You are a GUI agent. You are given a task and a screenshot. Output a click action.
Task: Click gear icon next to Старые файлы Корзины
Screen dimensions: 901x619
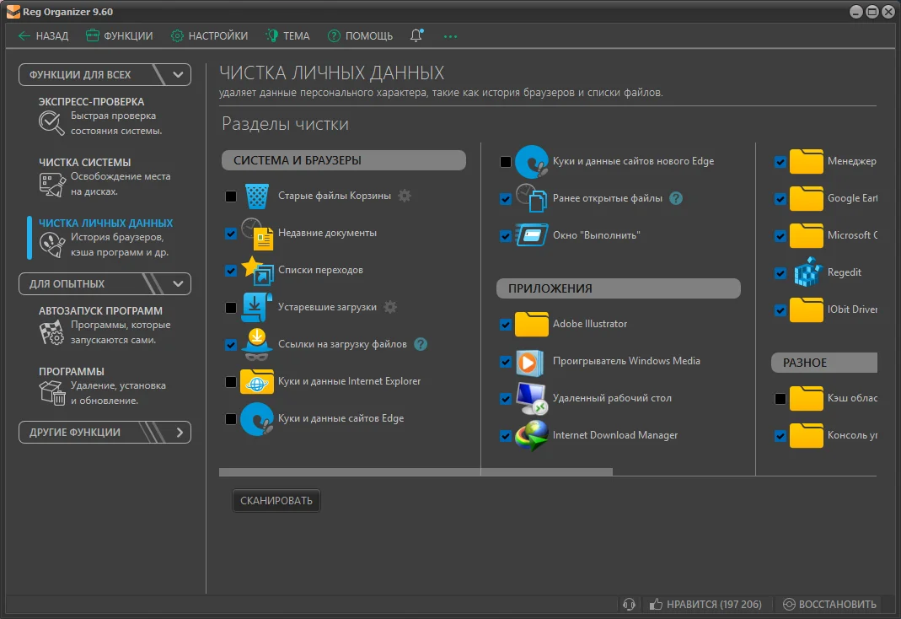point(405,196)
